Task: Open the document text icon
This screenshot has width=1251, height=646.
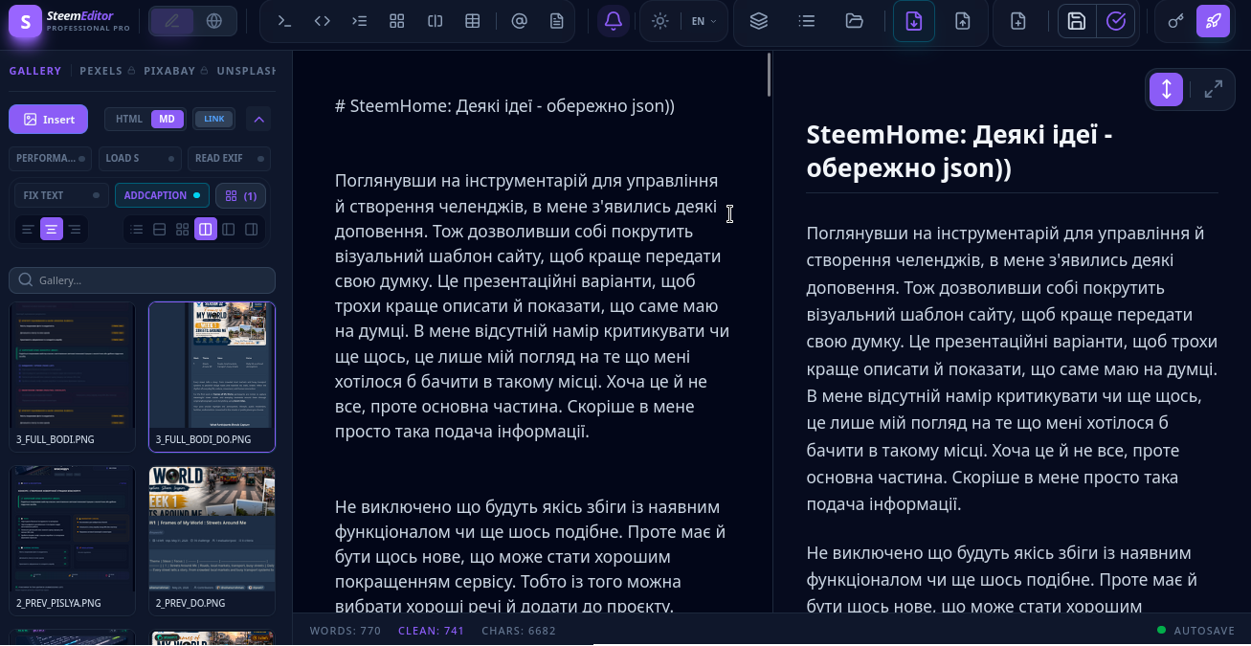Action: tap(557, 21)
